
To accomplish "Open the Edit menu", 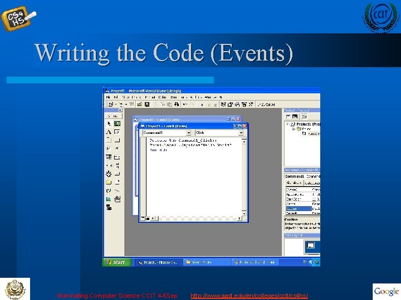I will click(116, 97).
